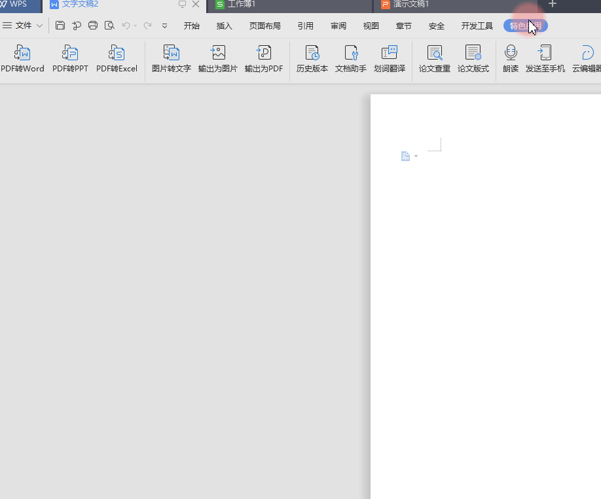601x499 pixels.
Task: Open the quick access toolbar customize dropdown
Action: coord(164,26)
